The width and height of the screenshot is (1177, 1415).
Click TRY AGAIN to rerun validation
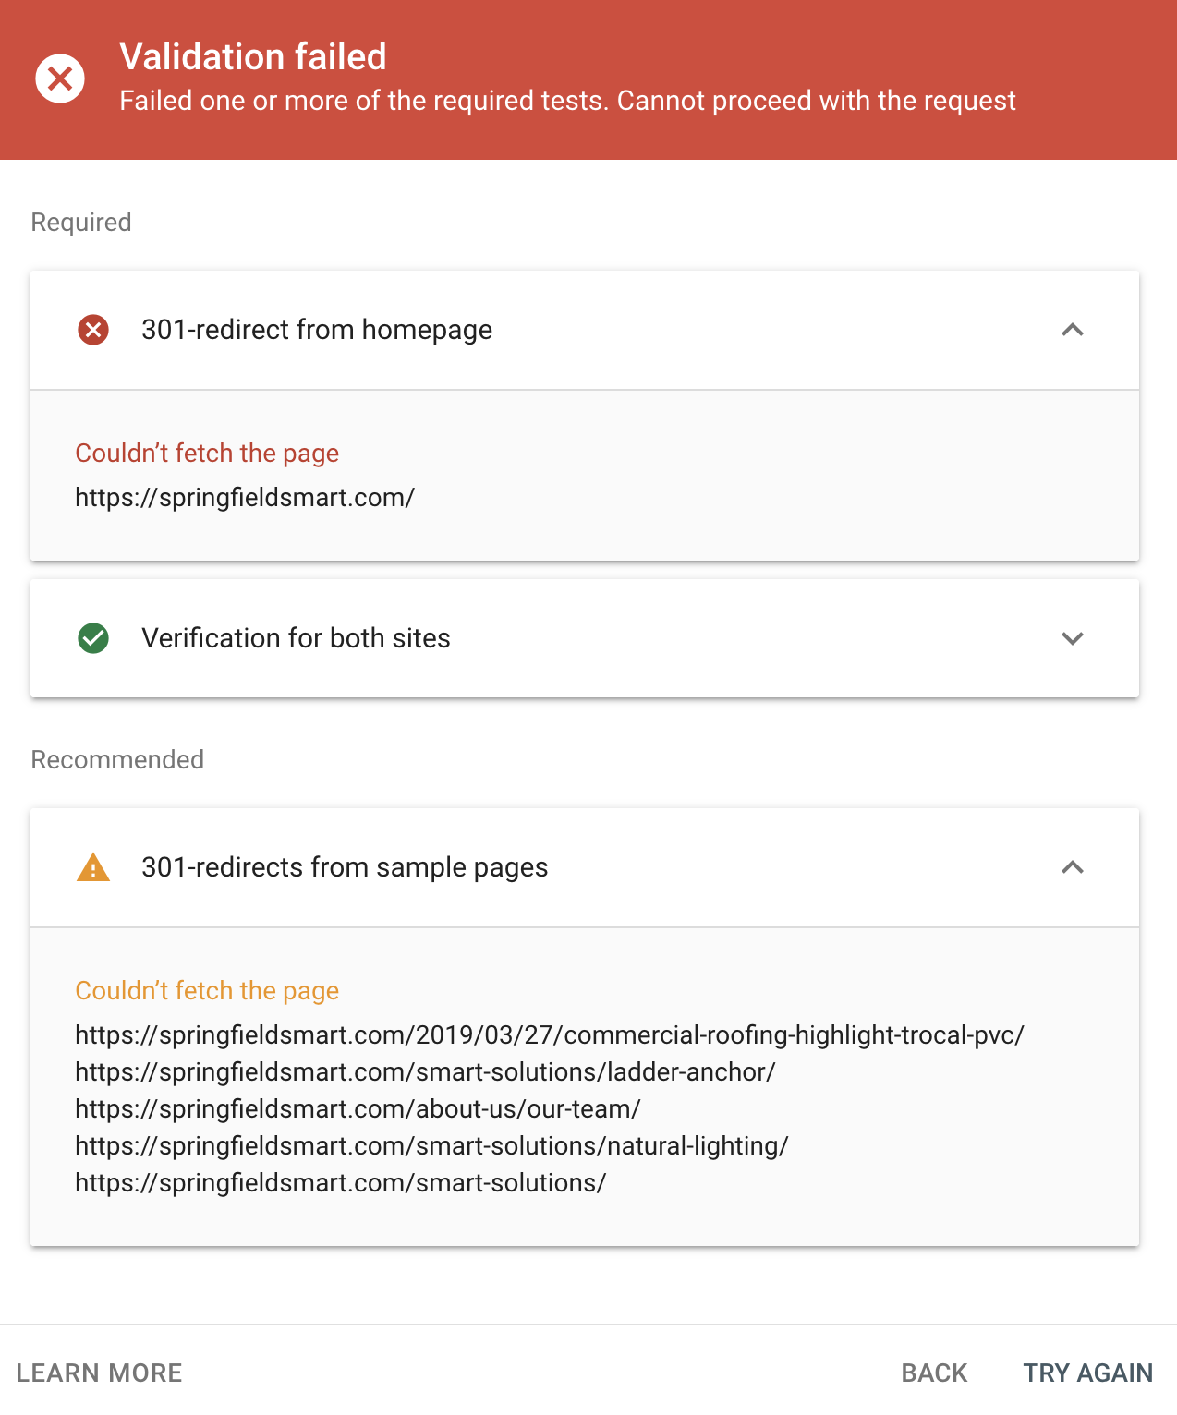click(x=1087, y=1373)
